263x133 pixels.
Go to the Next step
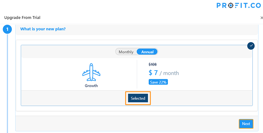pyautogui.click(x=246, y=124)
